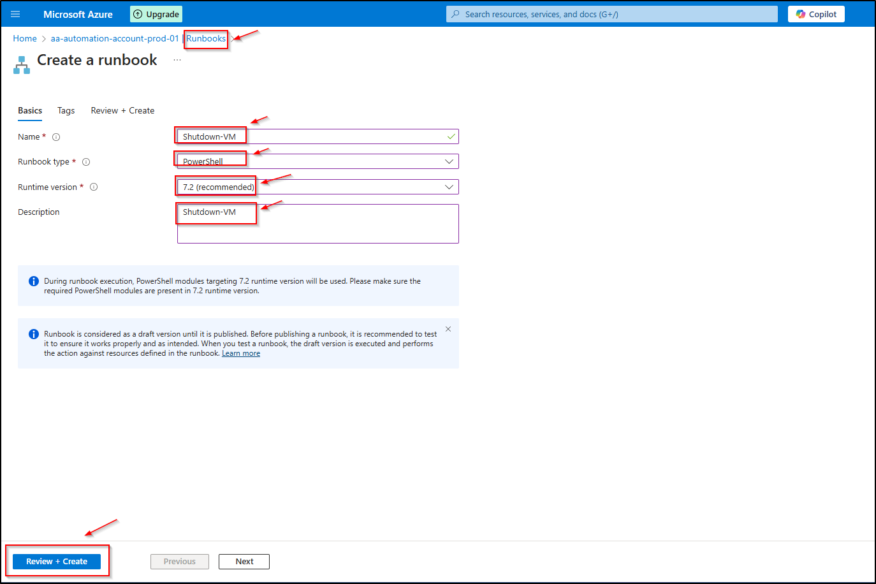Select the Basics tab
This screenshot has height=584, width=876.
(30, 110)
